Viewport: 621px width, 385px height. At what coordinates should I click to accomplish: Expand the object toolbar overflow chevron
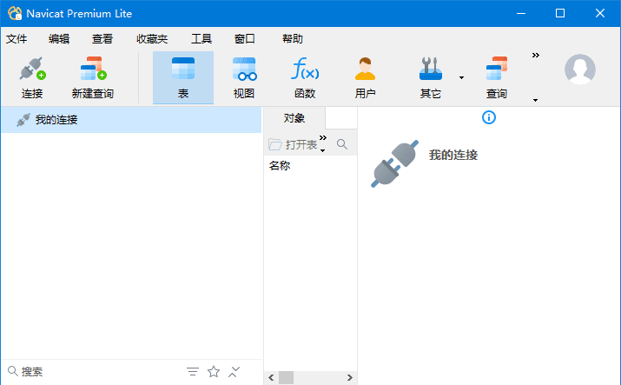pos(323,138)
